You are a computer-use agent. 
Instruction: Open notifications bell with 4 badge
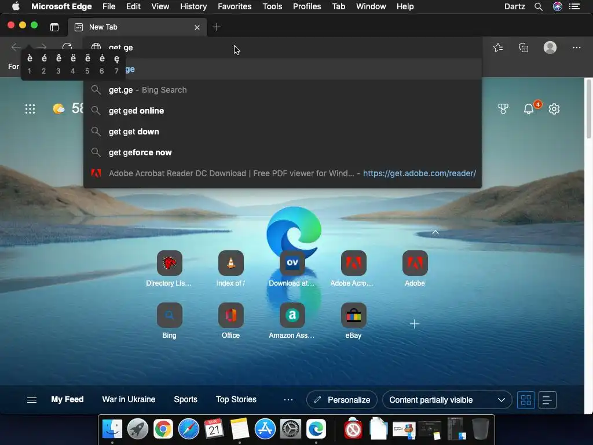pyautogui.click(x=529, y=109)
